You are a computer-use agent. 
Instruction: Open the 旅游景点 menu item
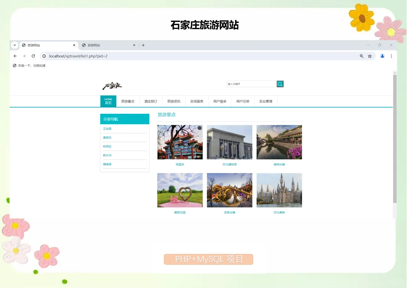click(x=127, y=101)
